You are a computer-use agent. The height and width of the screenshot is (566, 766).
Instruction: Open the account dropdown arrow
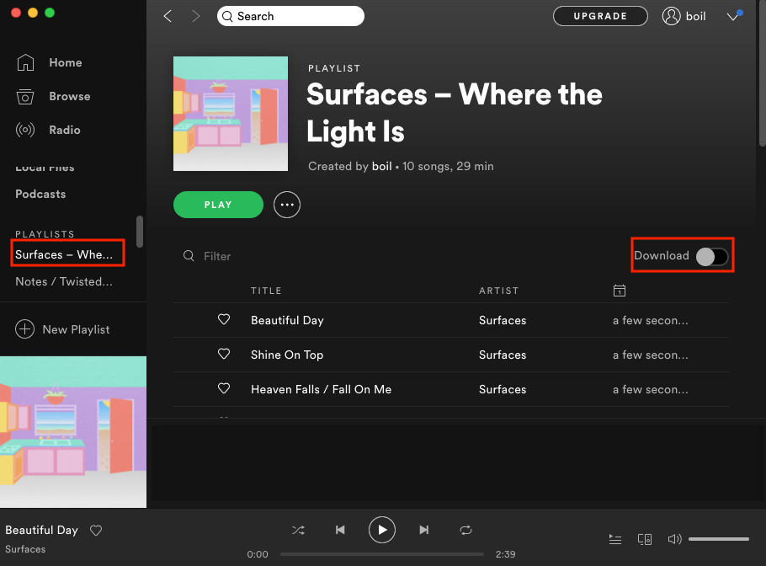pos(732,17)
